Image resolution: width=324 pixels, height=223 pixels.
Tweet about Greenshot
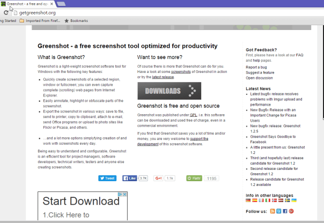pyautogui.click(x=107, y=178)
